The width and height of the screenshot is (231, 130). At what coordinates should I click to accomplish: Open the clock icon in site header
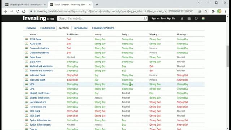pos(196,18)
